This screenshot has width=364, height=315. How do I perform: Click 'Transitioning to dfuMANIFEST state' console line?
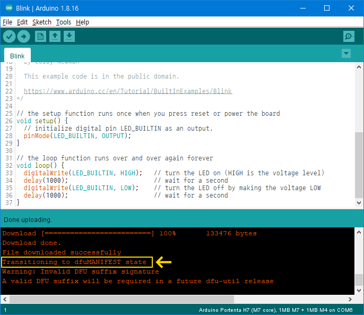point(74,262)
